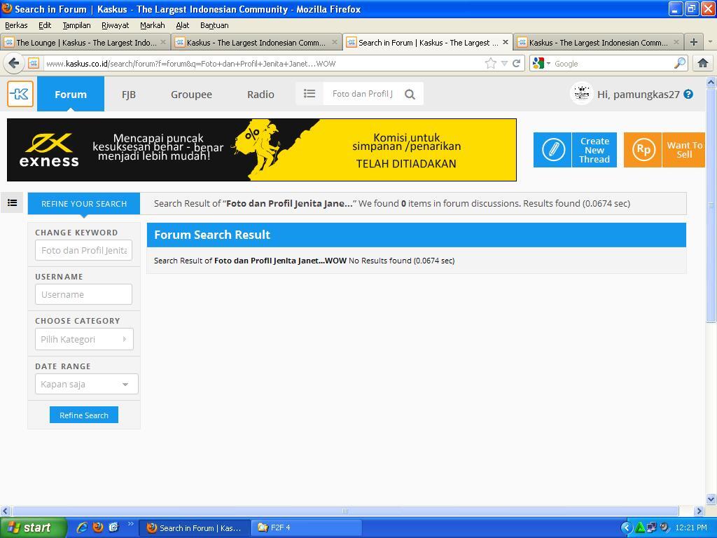717x538 pixels.
Task: Expand the tab list dropdown arrow
Action: (710, 42)
